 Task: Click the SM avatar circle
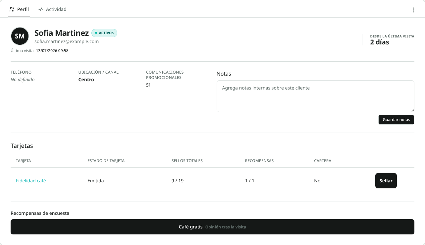(20, 36)
